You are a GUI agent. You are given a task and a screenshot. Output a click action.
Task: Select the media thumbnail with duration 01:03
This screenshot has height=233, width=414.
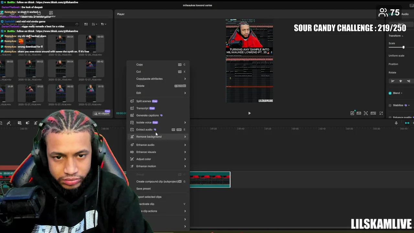tap(30, 93)
